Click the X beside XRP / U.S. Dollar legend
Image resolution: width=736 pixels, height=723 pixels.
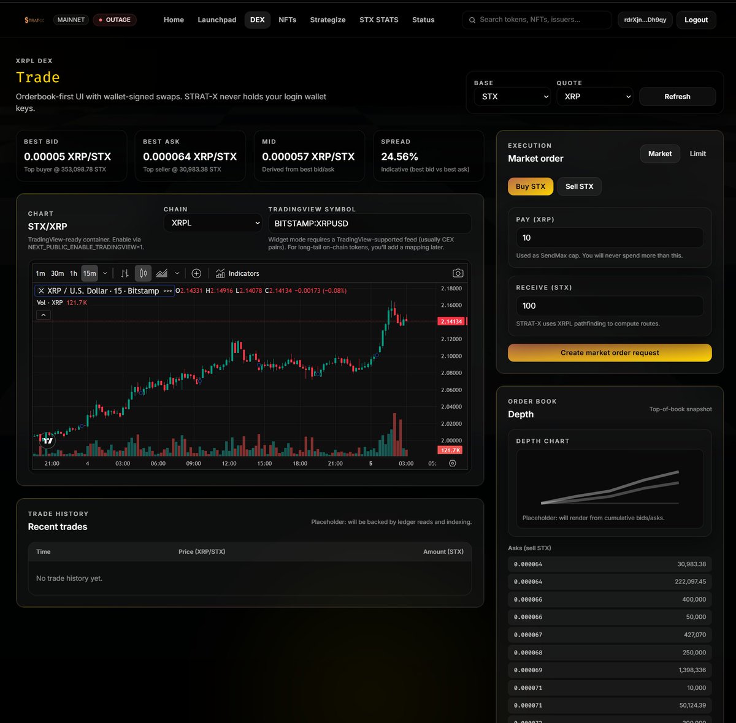[41, 291]
